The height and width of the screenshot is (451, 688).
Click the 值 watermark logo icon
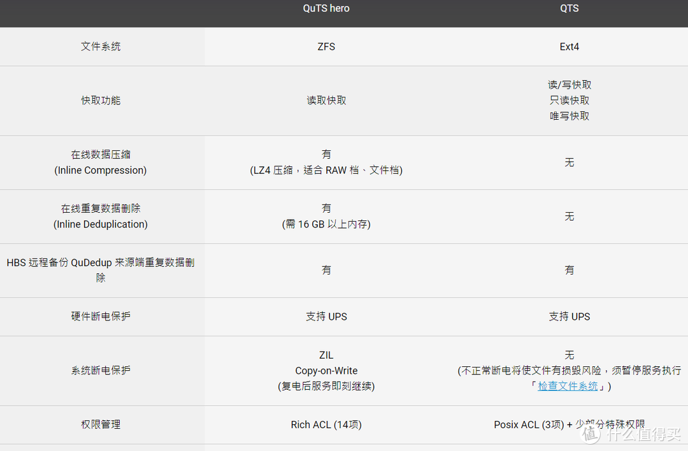[x=591, y=433]
